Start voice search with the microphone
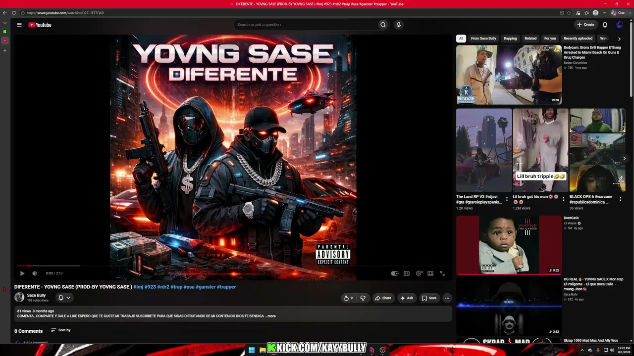This screenshot has width=634, height=356. [398, 25]
